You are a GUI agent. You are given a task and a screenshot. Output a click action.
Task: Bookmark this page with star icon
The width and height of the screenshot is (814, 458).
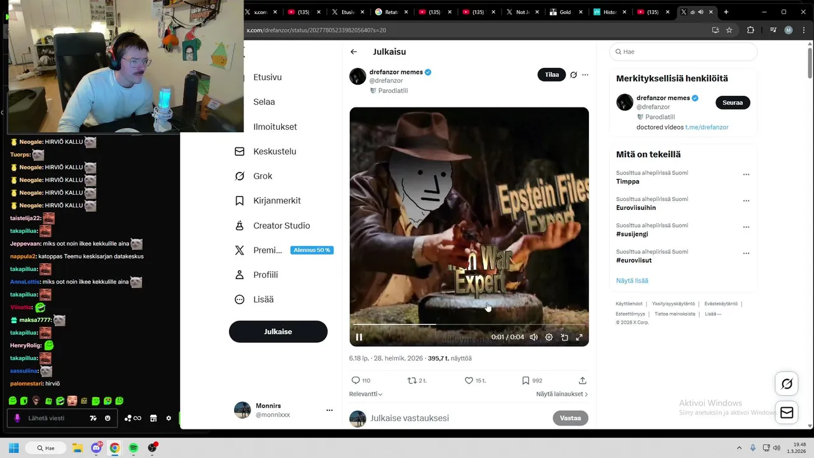pyautogui.click(x=729, y=30)
